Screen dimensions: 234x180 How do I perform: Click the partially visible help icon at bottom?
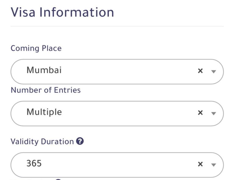(58, 179)
